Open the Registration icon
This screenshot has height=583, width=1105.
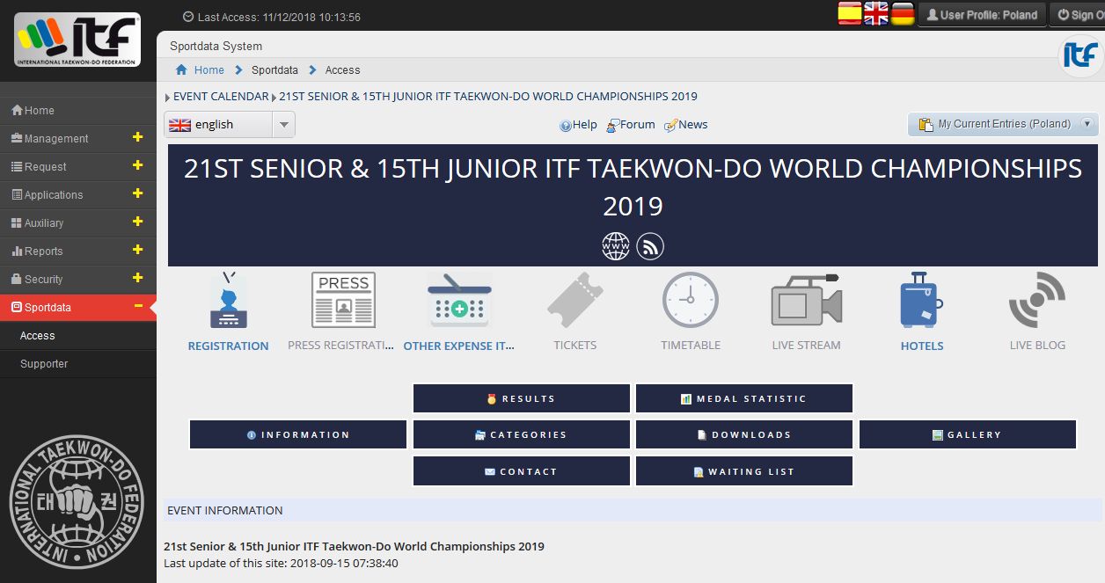tap(228, 300)
